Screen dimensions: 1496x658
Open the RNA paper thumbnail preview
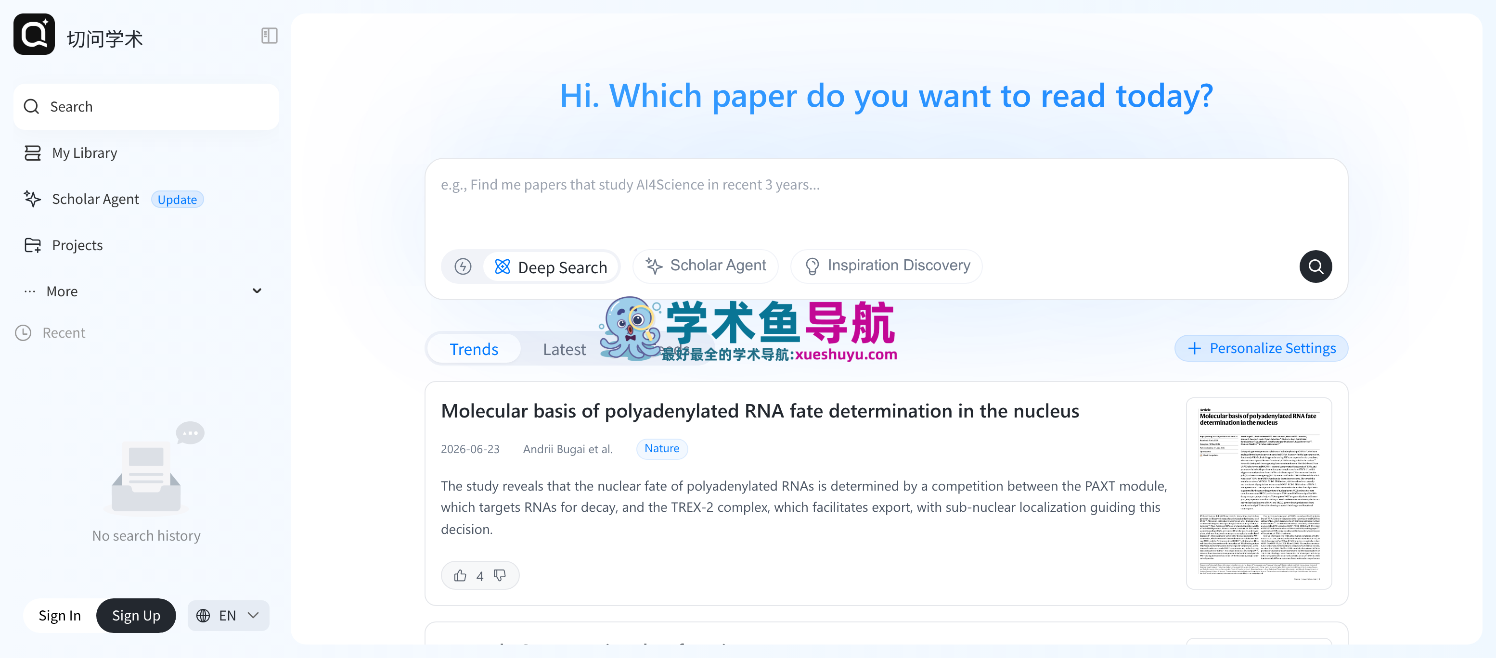point(1259,493)
